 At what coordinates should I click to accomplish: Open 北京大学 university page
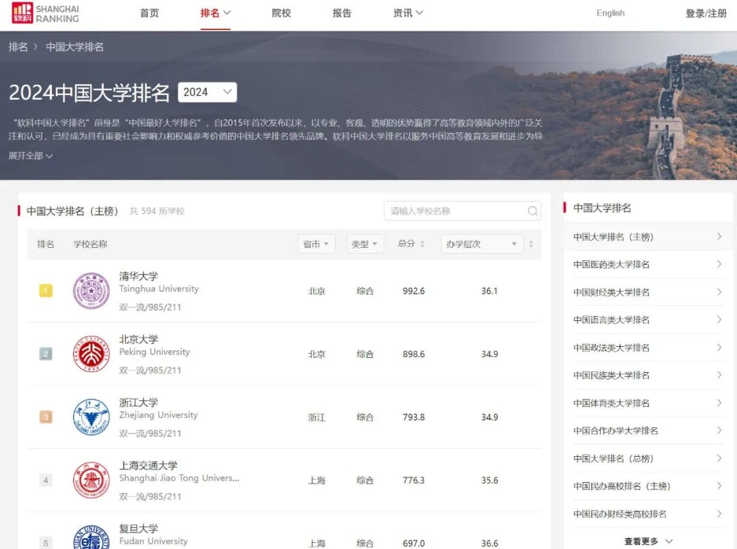139,339
